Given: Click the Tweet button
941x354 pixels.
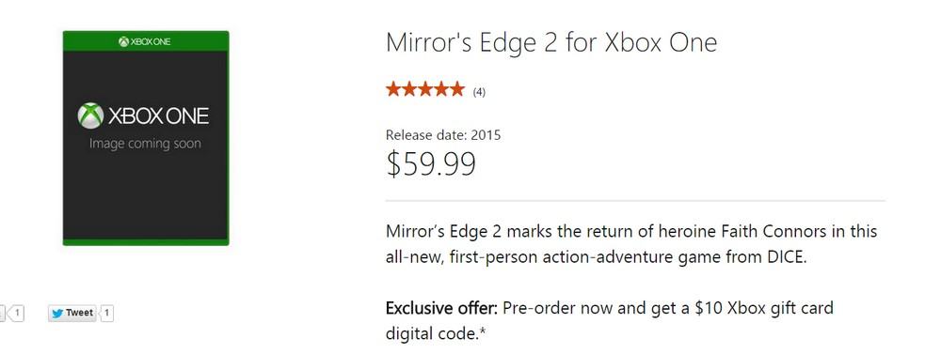Looking at the screenshot, I should pos(72,314).
